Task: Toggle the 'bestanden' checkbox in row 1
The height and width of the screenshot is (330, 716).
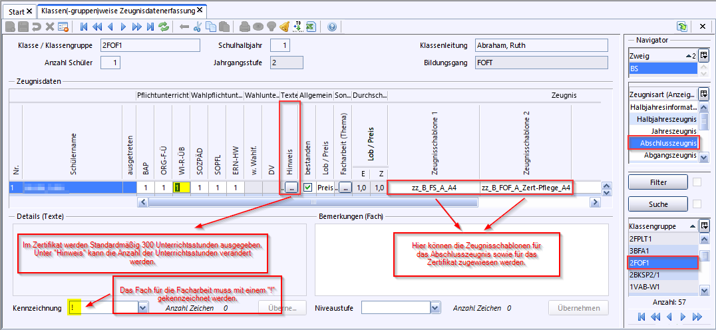Action: click(307, 188)
